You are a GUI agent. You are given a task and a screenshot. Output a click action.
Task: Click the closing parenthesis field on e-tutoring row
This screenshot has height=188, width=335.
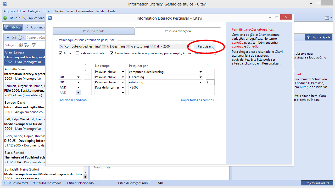pos(210,82)
